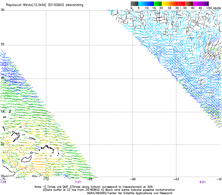
Task: Click the latitude label '24'
Action: [x=2, y=111]
